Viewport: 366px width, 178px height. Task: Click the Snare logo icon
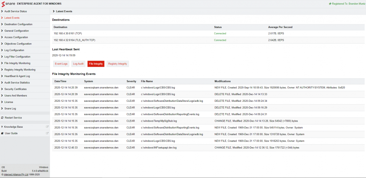click(x=3, y=4)
